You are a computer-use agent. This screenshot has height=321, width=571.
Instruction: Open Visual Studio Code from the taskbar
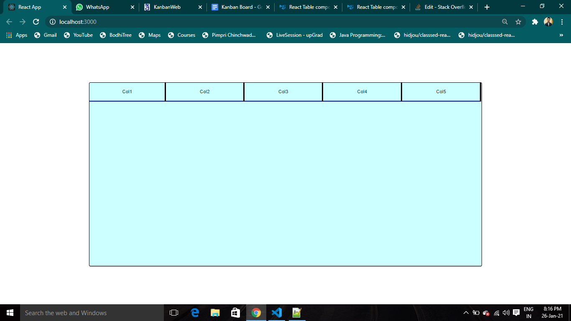[x=276, y=313]
